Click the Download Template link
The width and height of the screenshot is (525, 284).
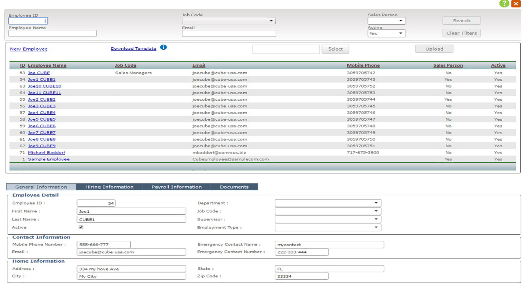[x=133, y=49]
